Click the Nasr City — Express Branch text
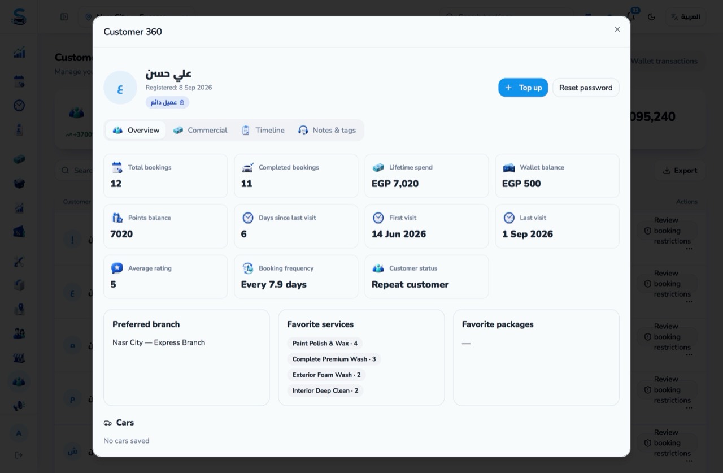The width and height of the screenshot is (723, 473). point(159,342)
